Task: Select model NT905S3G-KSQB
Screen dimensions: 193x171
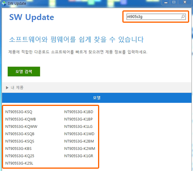Action: 20,134
